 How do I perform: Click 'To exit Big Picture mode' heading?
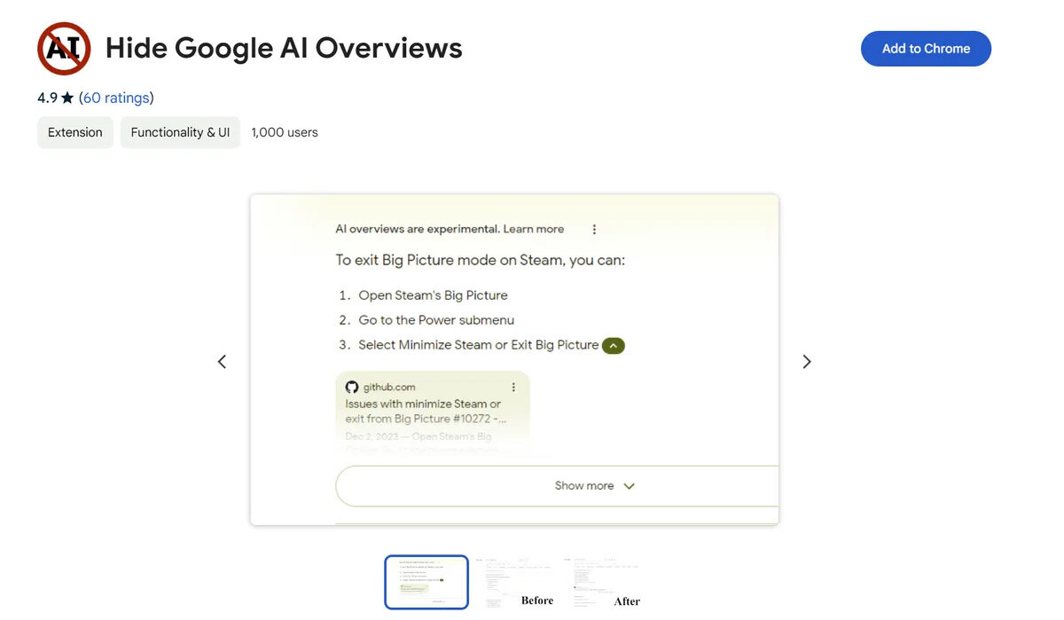(481, 260)
